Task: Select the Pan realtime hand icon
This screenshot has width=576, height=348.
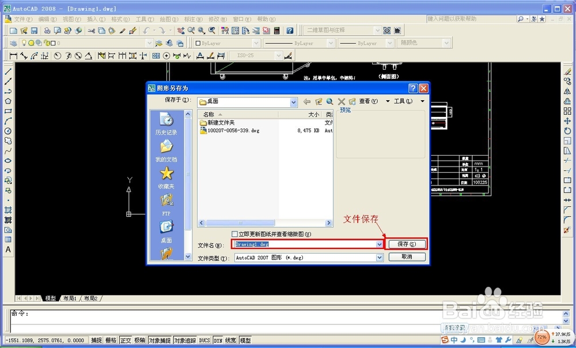Action: pos(180,31)
